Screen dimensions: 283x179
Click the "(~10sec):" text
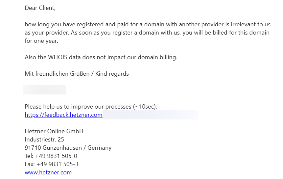145,107
